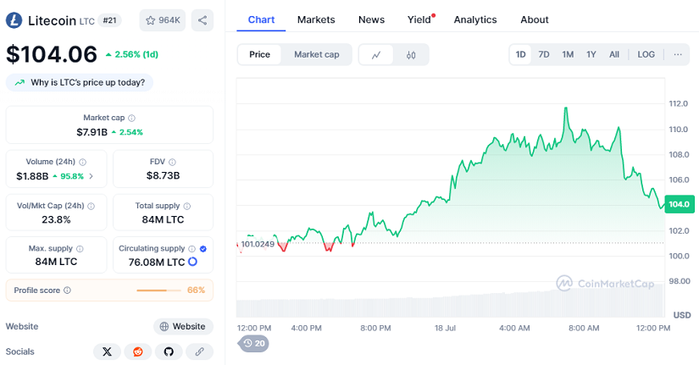Switch to line chart view icon

pyautogui.click(x=376, y=55)
